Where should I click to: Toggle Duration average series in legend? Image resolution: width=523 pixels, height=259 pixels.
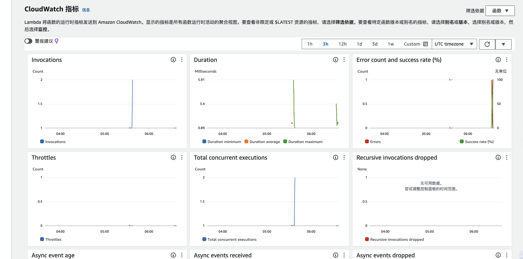tap(262, 142)
